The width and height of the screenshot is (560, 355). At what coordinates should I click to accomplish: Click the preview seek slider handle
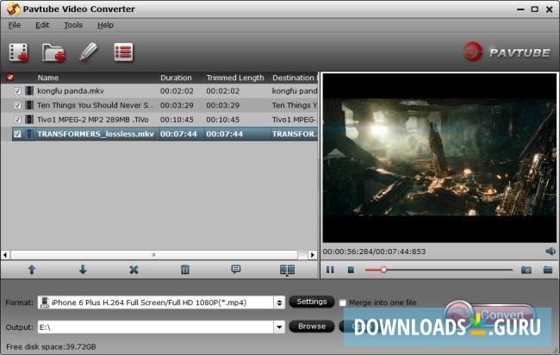click(x=383, y=270)
